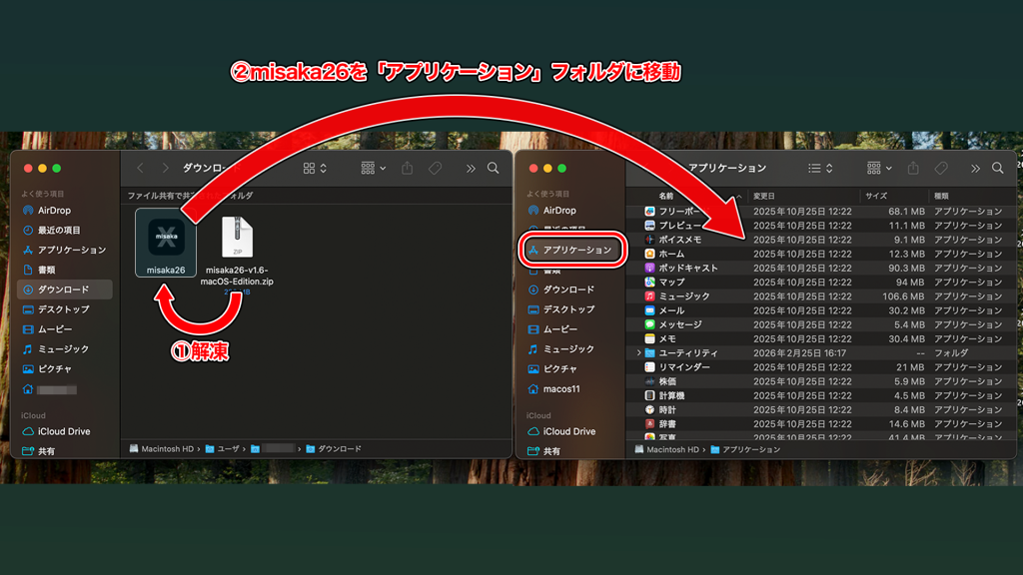Image resolution: width=1023 pixels, height=575 pixels.
Task: Go back using the Downloads window back arrow
Action: (x=140, y=169)
